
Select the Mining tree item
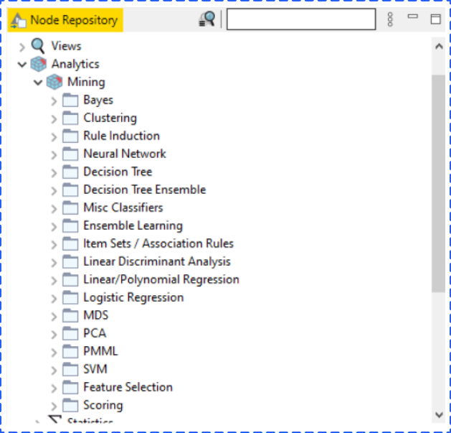pyautogui.click(x=86, y=82)
